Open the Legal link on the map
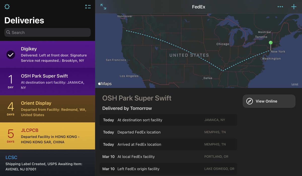The width and height of the screenshot is (302, 176). 295,84
